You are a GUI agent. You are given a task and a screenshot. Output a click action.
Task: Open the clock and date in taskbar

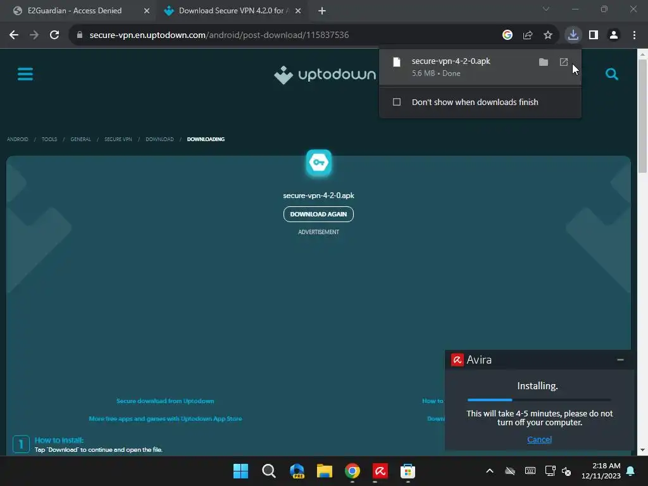click(601, 471)
